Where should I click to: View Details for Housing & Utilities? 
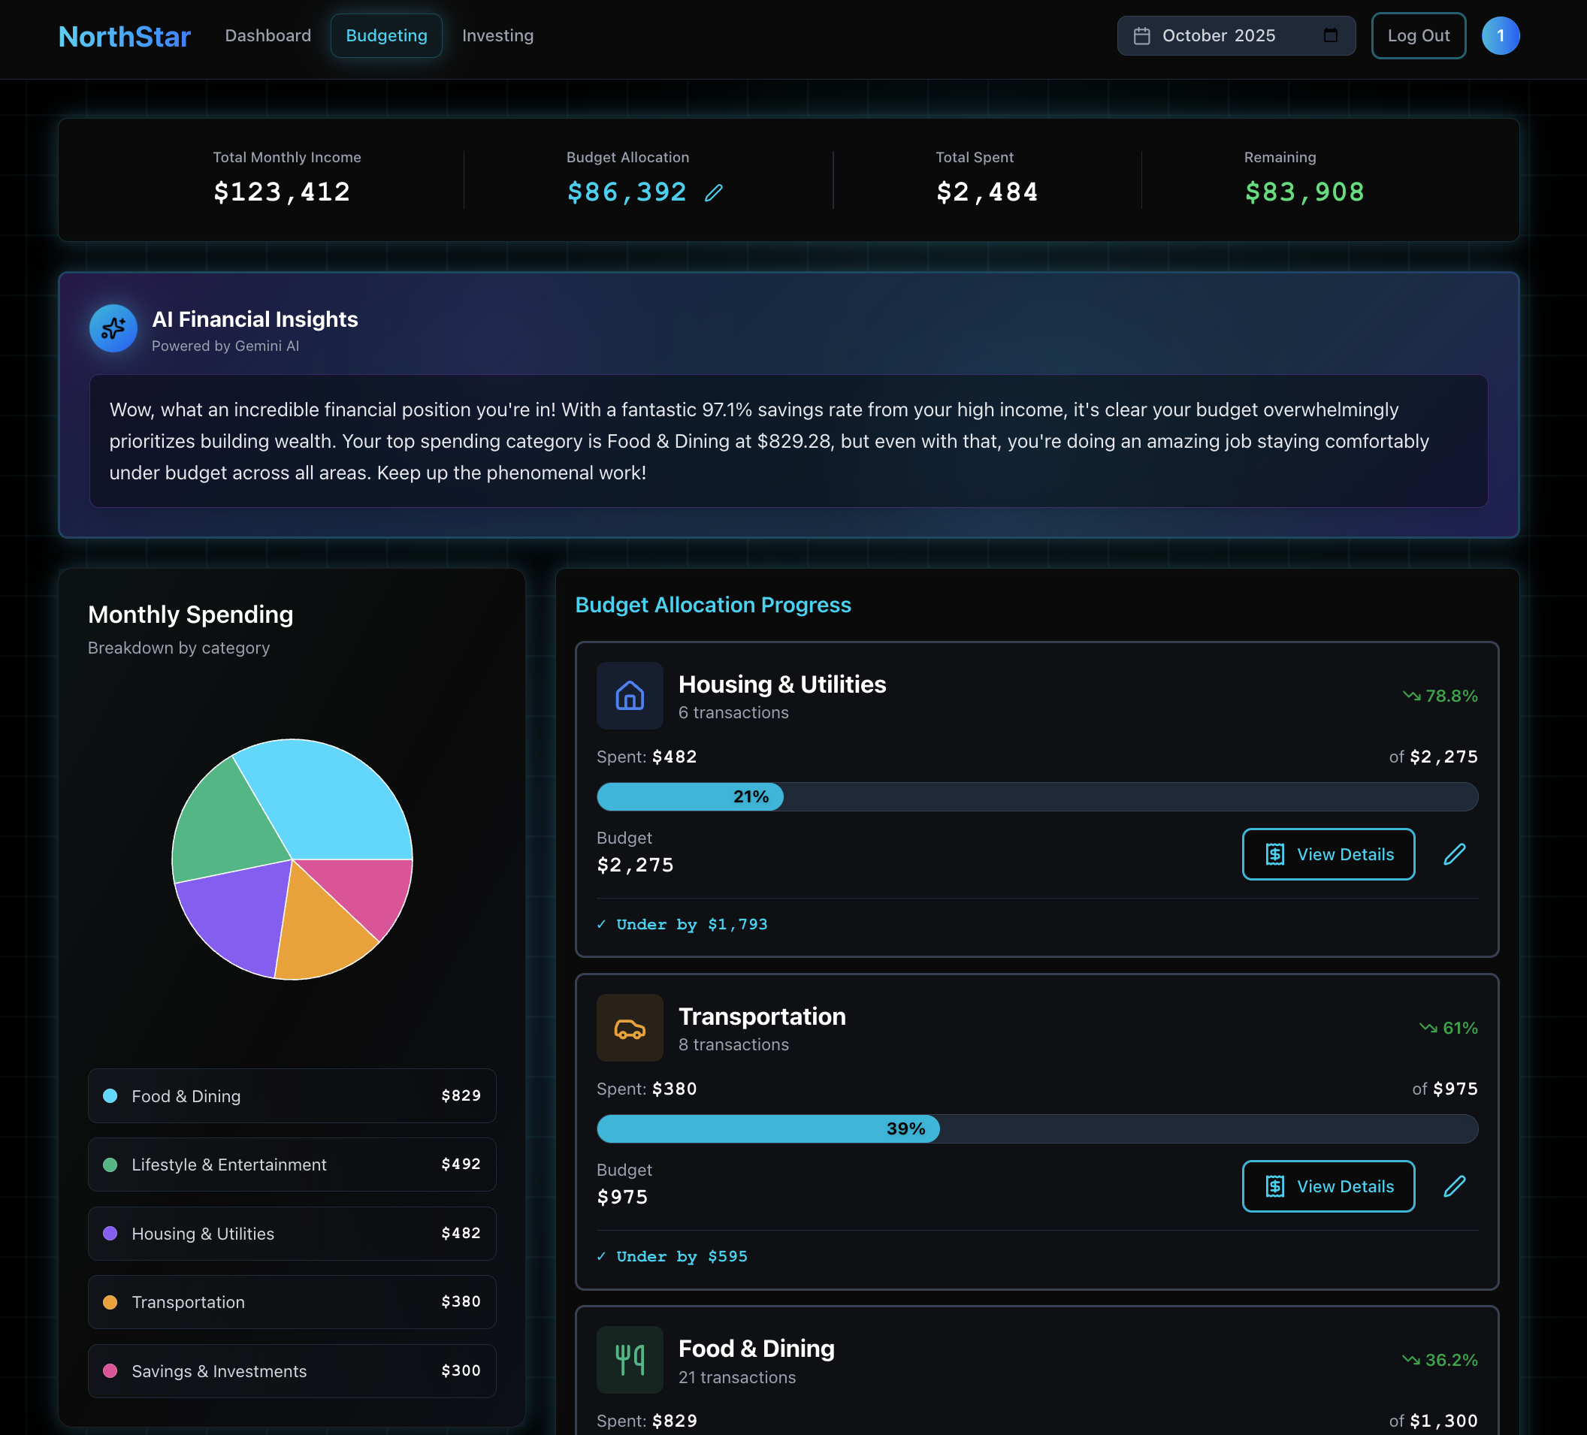(x=1328, y=854)
